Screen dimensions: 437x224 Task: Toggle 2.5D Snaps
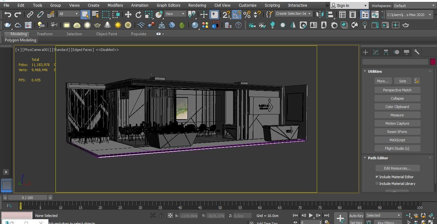pos(226,14)
